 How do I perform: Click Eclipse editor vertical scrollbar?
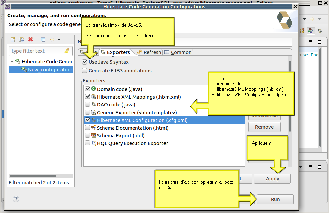[320, 97]
